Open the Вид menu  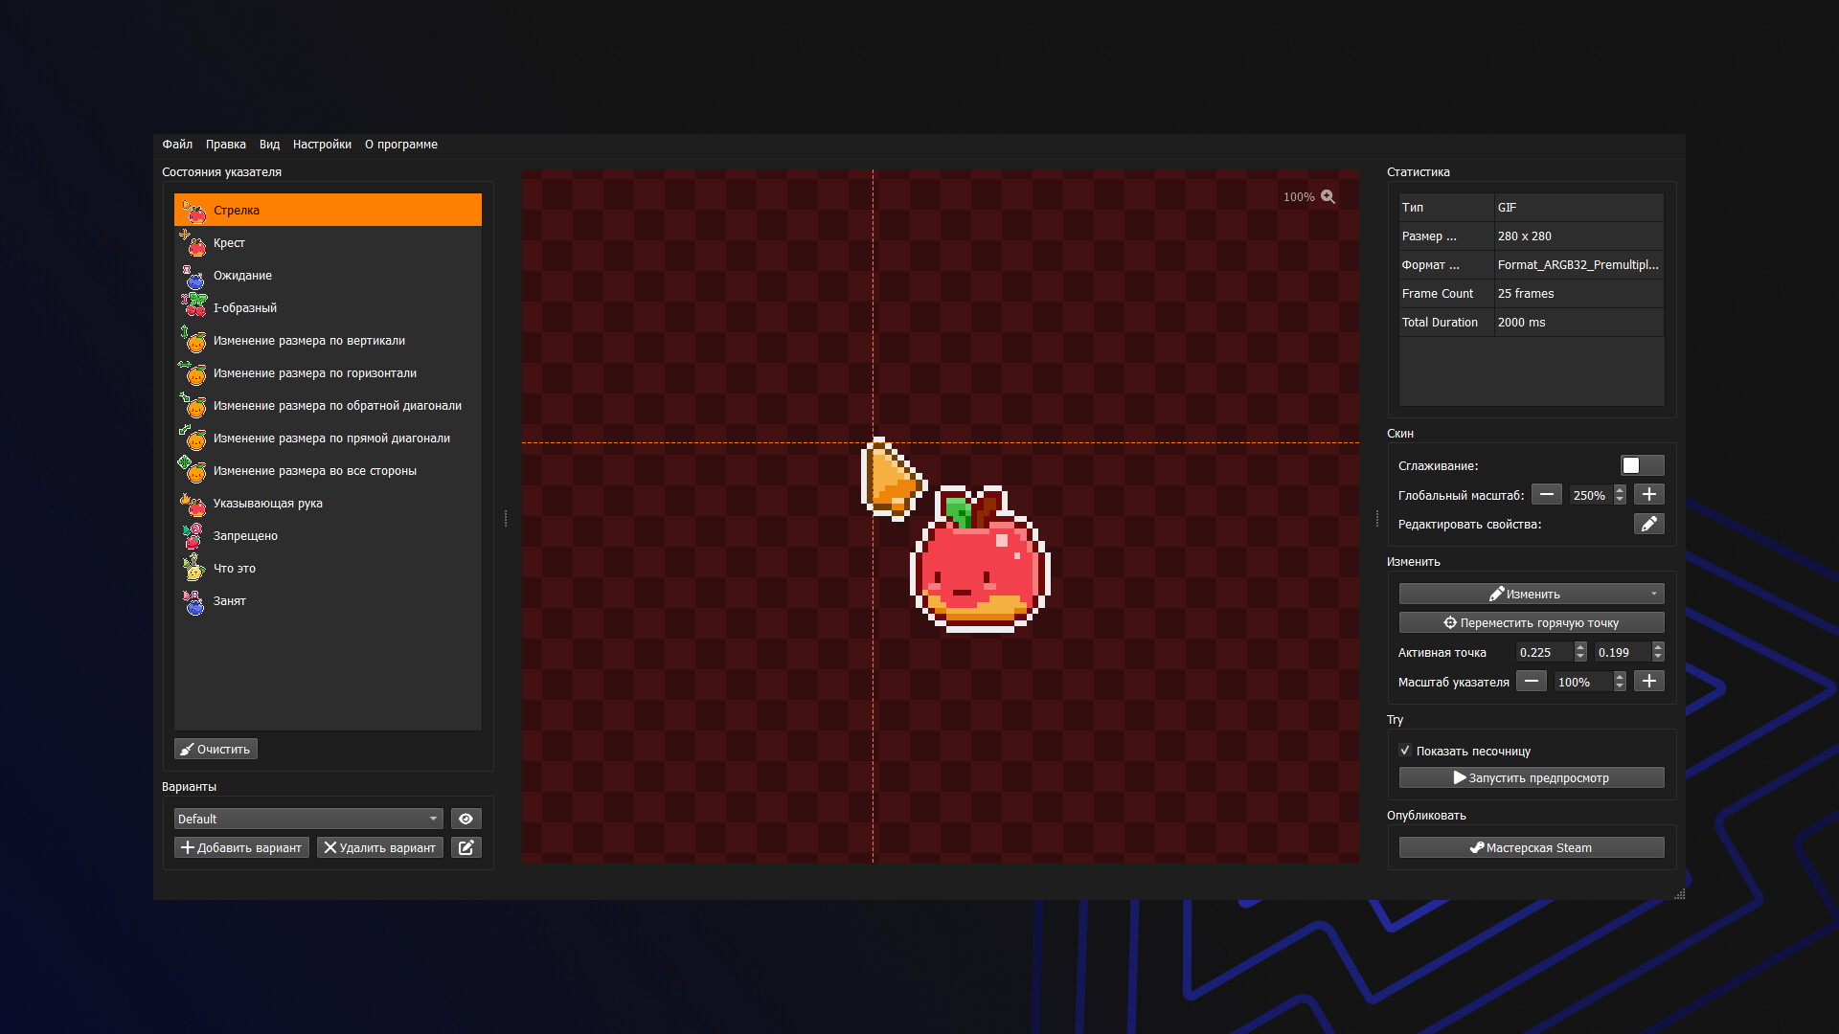pyautogui.click(x=270, y=145)
